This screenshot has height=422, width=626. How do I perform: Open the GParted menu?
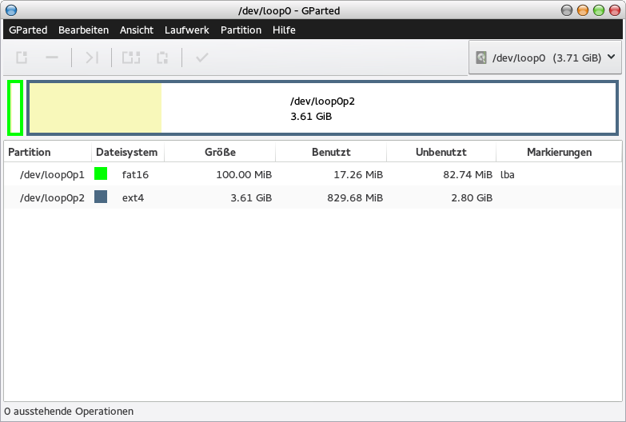pyautogui.click(x=28, y=30)
